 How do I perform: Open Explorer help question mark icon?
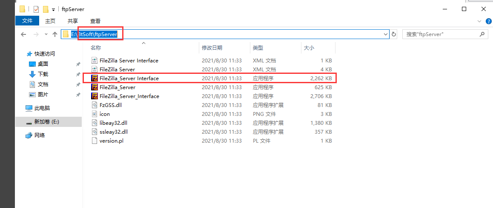(x=489, y=21)
